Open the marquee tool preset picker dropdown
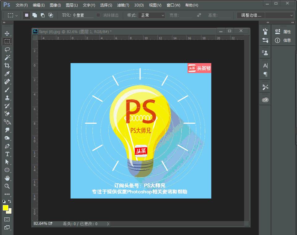The image size is (297, 235). 14,15
